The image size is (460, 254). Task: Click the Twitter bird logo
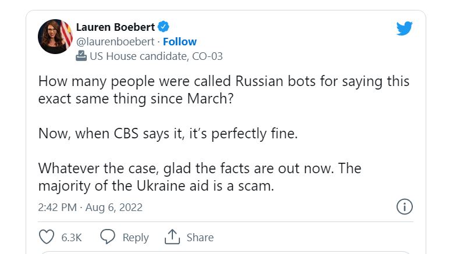click(404, 28)
